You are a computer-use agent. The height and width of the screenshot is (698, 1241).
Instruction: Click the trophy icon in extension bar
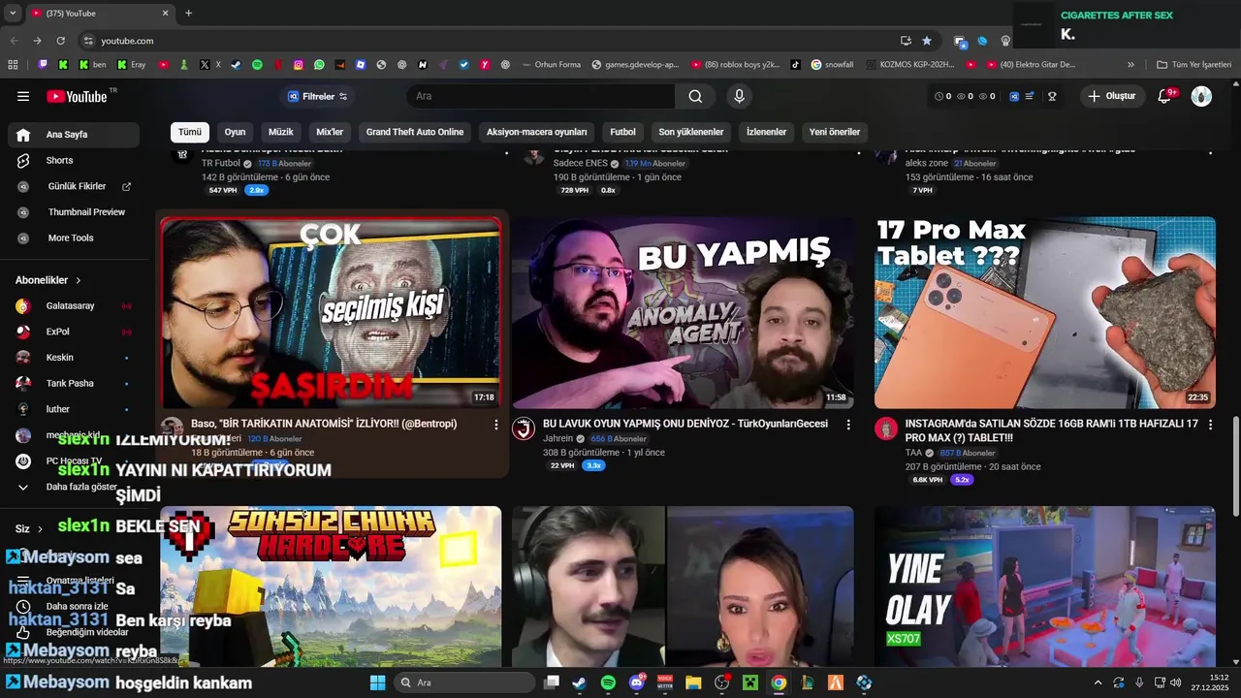(1052, 96)
